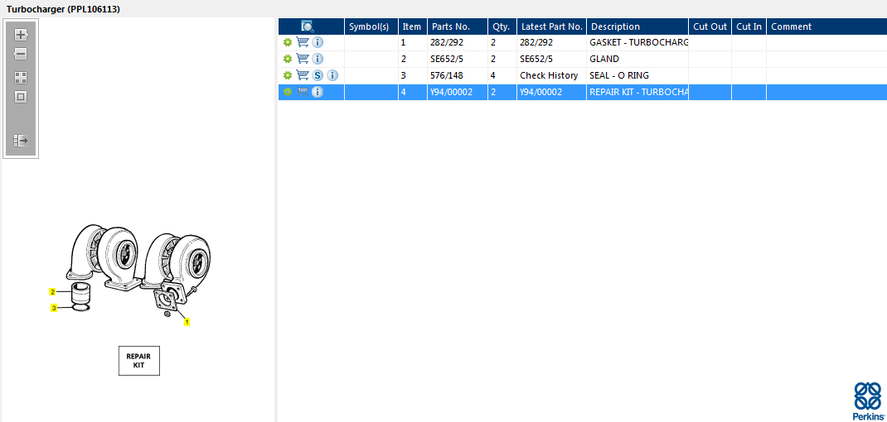
Task: Open info for GLAND item 2
Action: click(318, 59)
